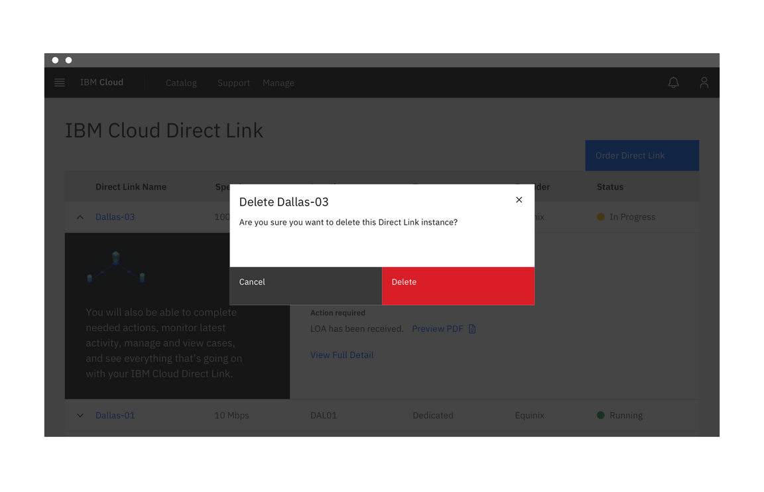Open the hamburger navigation menu

(59, 82)
